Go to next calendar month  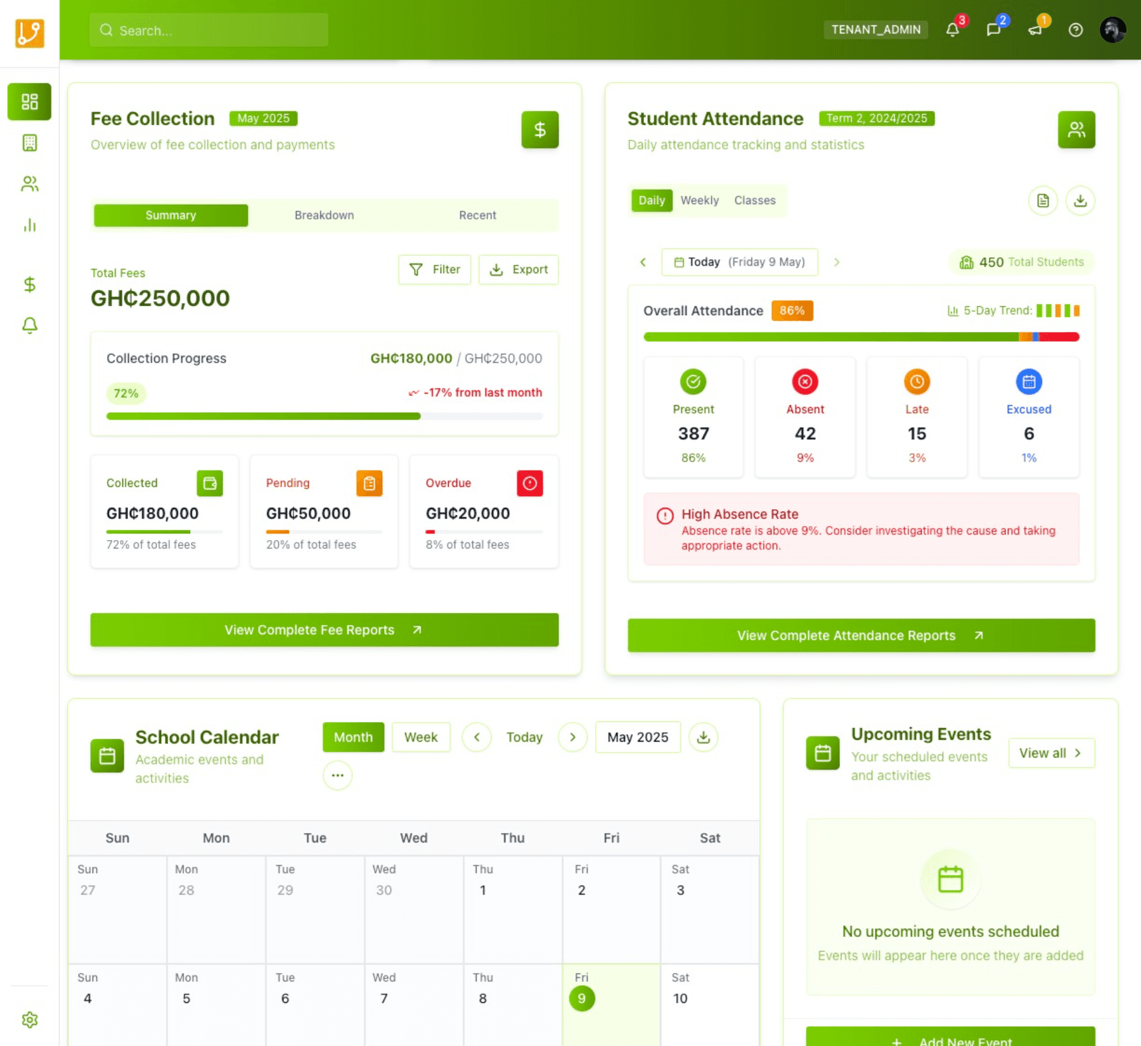(x=572, y=737)
